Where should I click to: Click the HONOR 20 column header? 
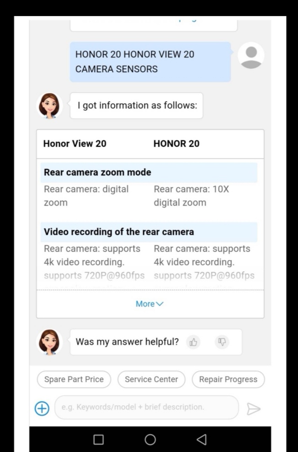point(176,144)
